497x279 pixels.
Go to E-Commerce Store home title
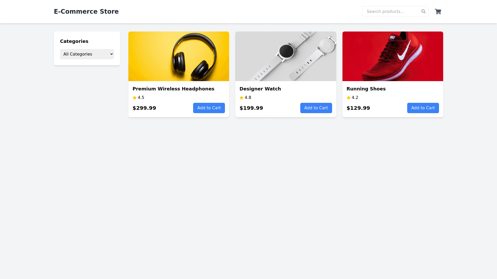click(x=86, y=12)
